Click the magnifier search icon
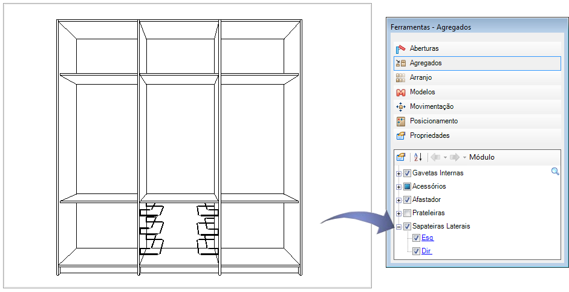The height and width of the screenshot is (292, 569). point(555,171)
